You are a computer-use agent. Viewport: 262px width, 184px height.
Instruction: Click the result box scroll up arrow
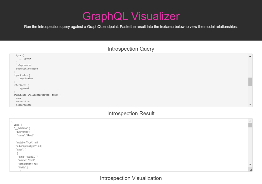250,121
